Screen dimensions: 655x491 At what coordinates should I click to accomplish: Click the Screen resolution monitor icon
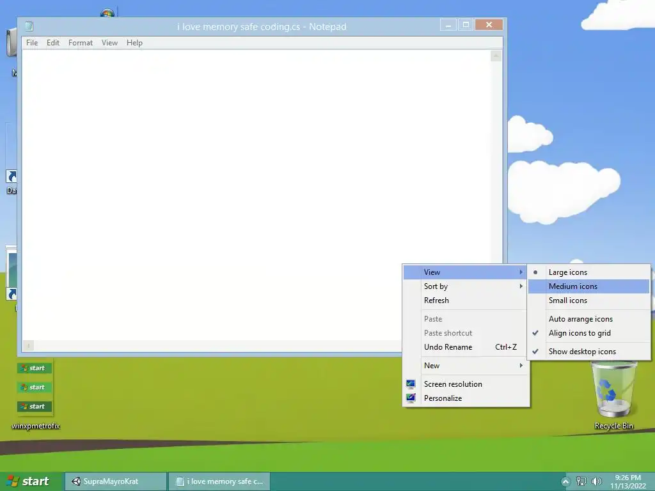(411, 384)
